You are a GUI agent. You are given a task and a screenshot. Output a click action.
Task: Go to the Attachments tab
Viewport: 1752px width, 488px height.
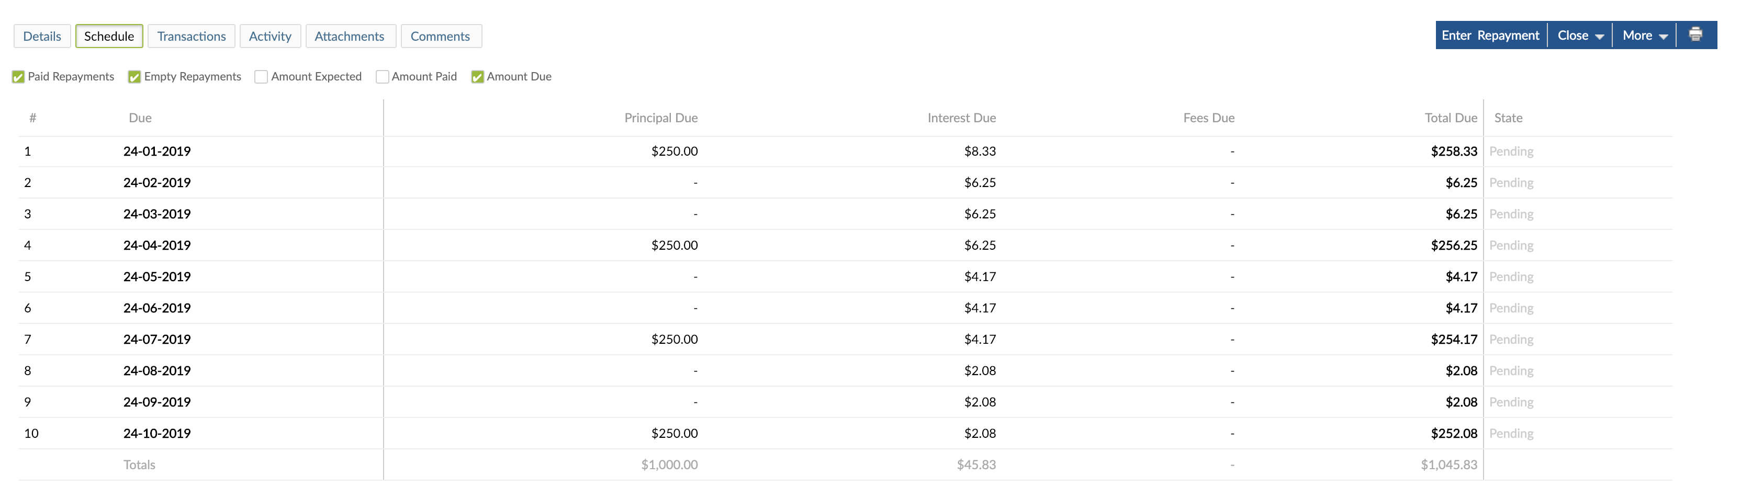(350, 36)
